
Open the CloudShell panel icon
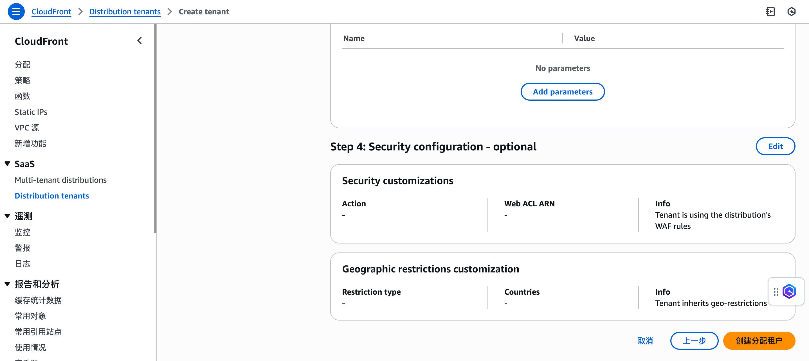(x=770, y=12)
